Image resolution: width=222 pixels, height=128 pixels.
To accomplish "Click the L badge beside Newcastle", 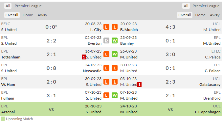I will pos(106,68).
